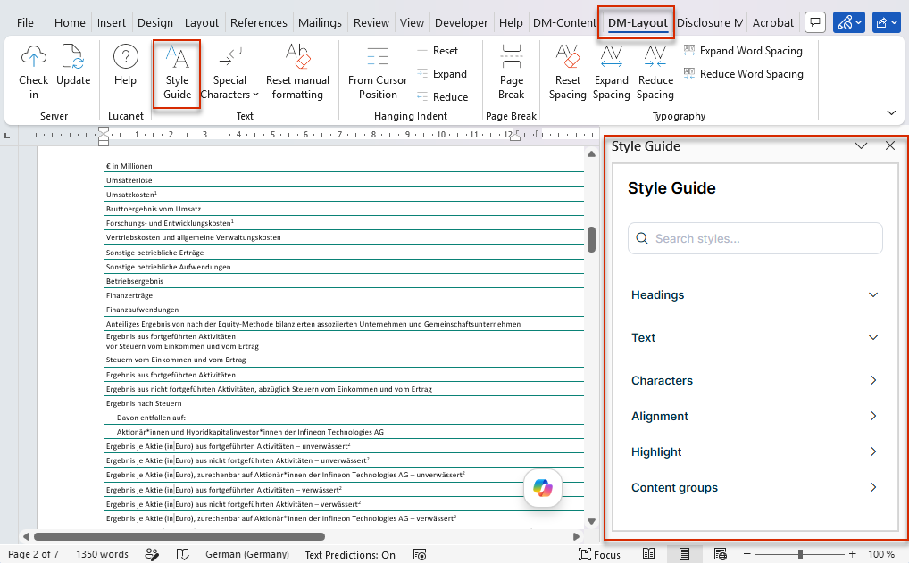Click the zoom slider handle
Viewport: 909px width, 563px height.
pyautogui.click(x=800, y=554)
